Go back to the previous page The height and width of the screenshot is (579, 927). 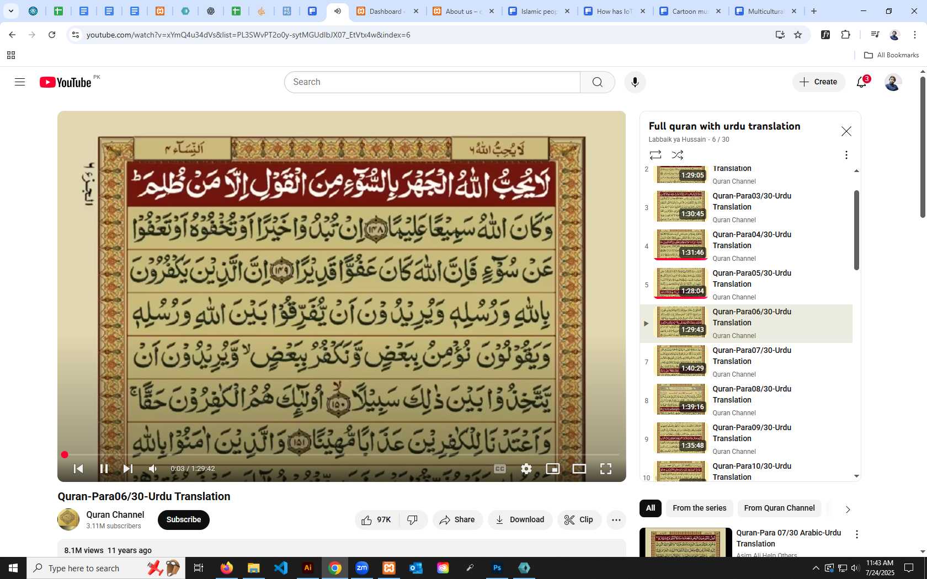point(12,35)
